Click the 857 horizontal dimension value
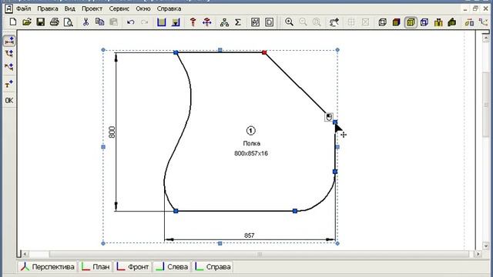 (249, 235)
